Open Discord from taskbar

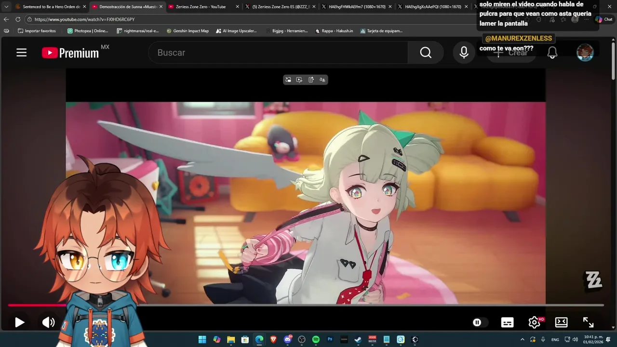[288, 339]
